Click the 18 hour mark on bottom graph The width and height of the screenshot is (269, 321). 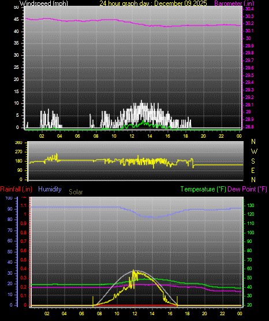[187, 313]
